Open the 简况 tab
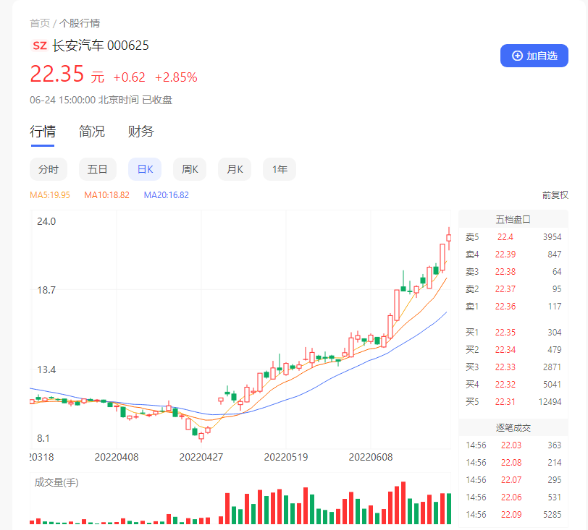The height and width of the screenshot is (530, 588). [92, 132]
